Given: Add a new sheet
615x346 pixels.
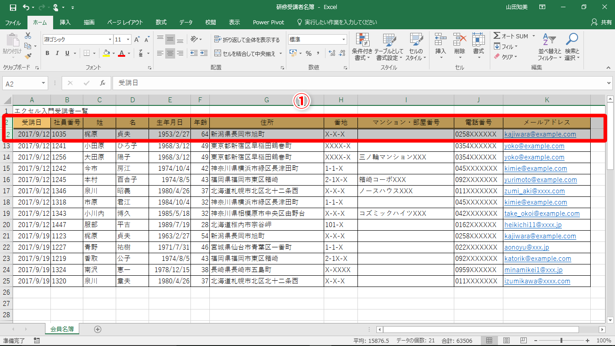Looking at the screenshot, I should [x=98, y=329].
